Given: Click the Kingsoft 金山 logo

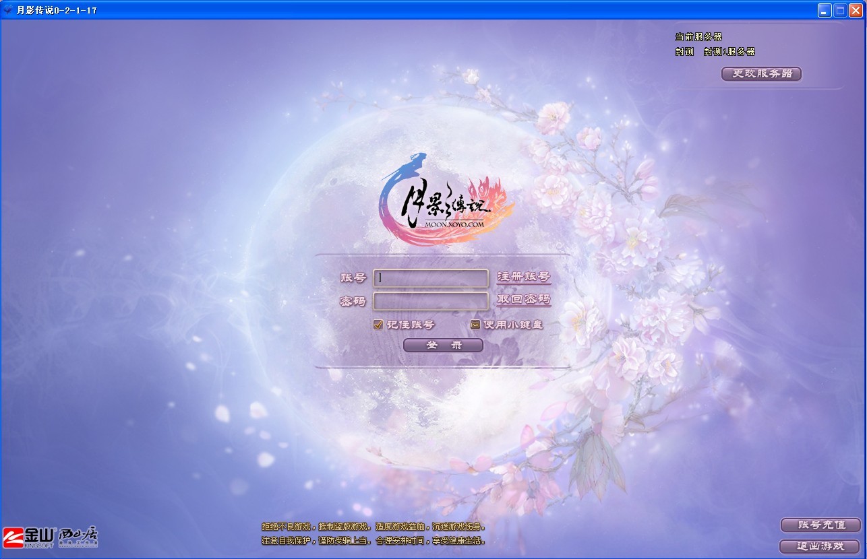Looking at the screenshot, I should coord(28,536).
